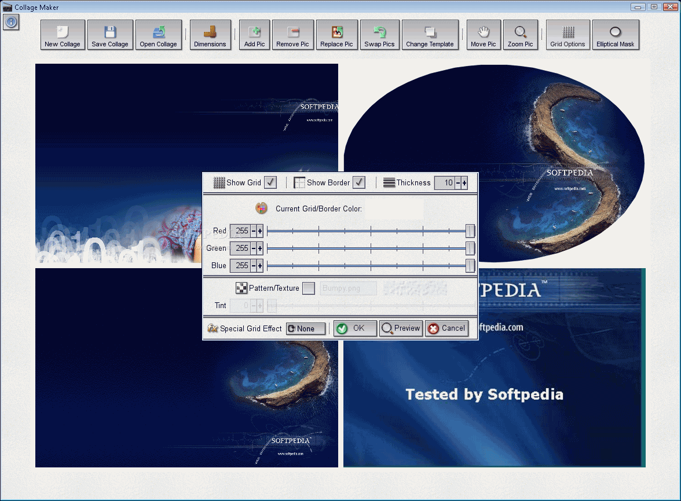
Task: Click the New Collage toolbar button
Action: click(63, 35)
